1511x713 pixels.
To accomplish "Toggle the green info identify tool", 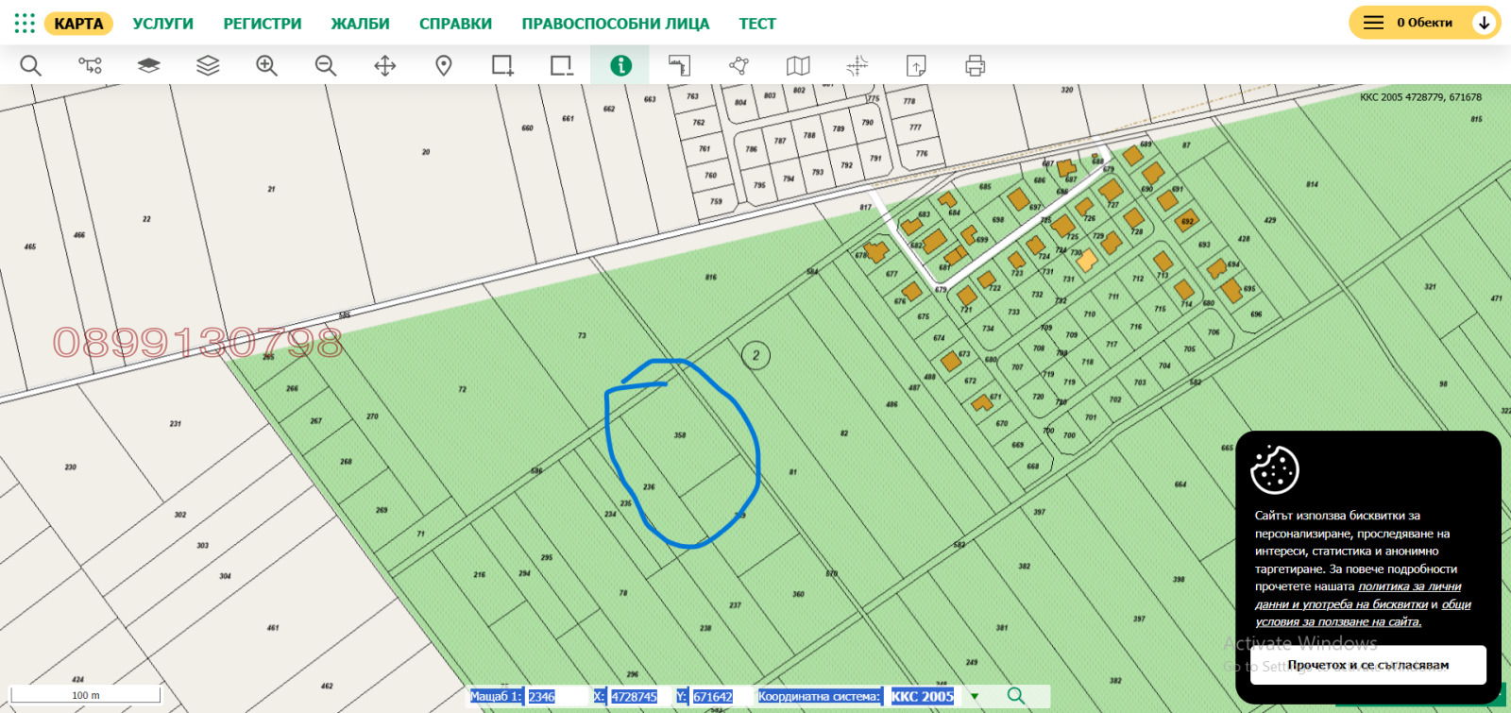I will (620, 65).
